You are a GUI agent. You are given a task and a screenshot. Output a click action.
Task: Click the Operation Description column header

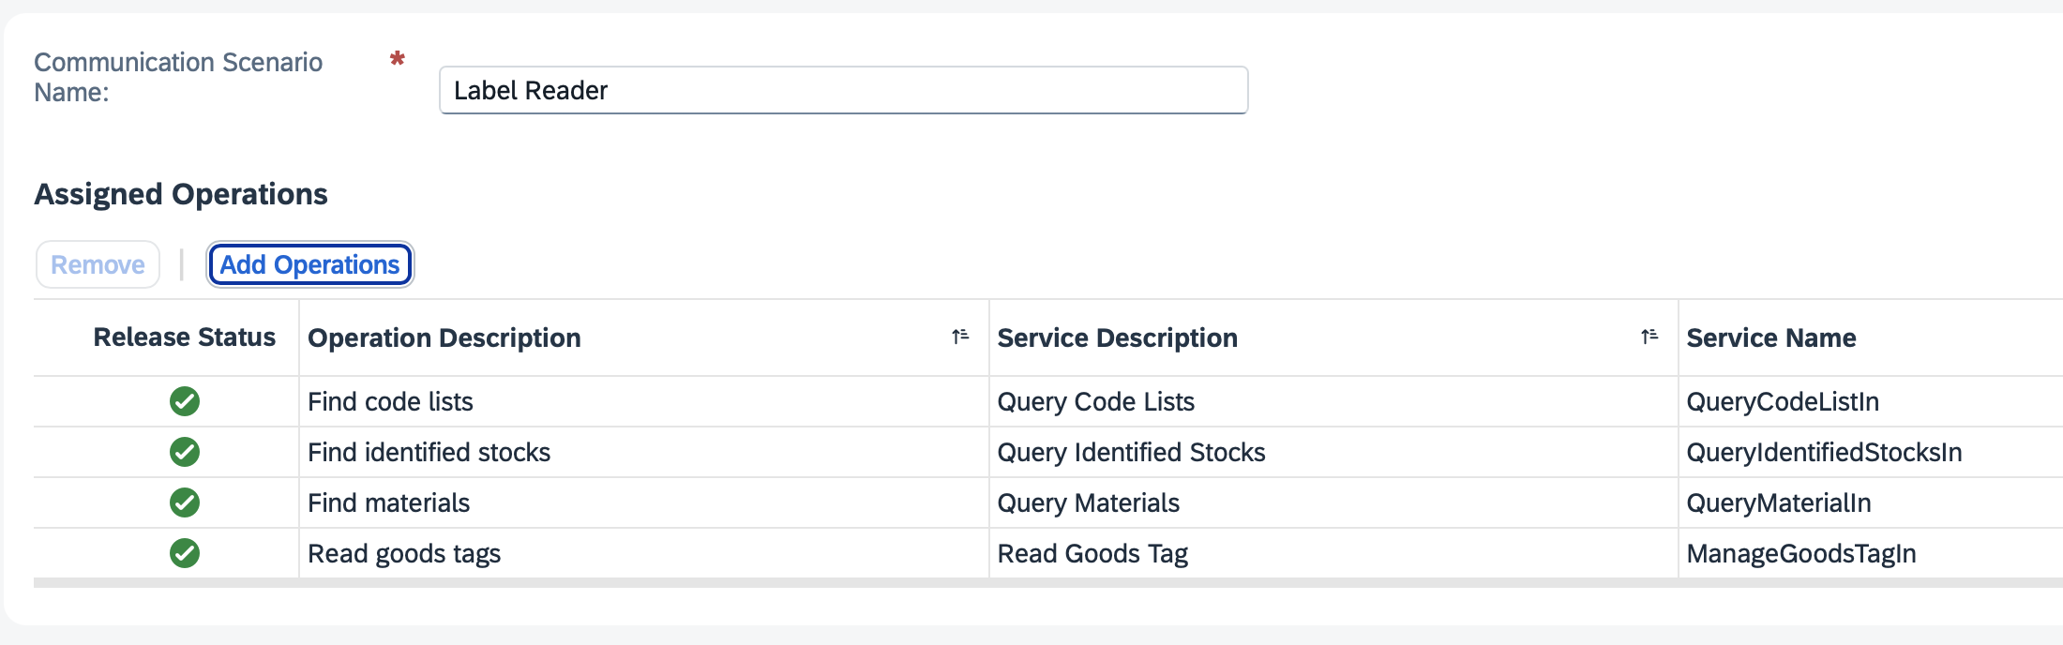[444, 337]
